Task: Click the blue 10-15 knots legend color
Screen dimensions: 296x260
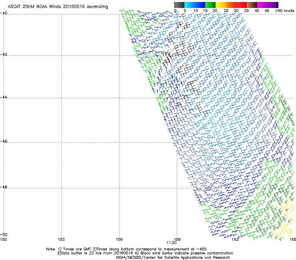Action: click(200, 5)
